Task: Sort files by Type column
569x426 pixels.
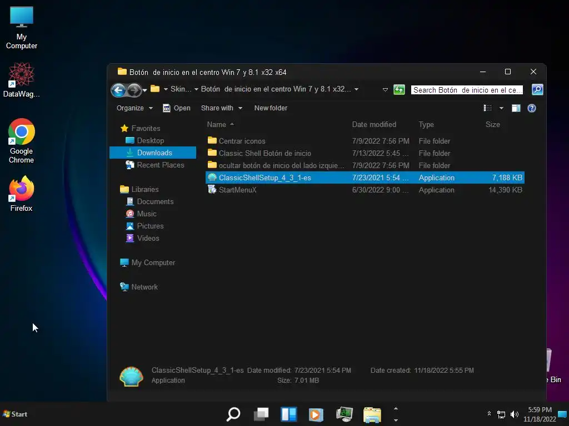Action: click(426, 125)
